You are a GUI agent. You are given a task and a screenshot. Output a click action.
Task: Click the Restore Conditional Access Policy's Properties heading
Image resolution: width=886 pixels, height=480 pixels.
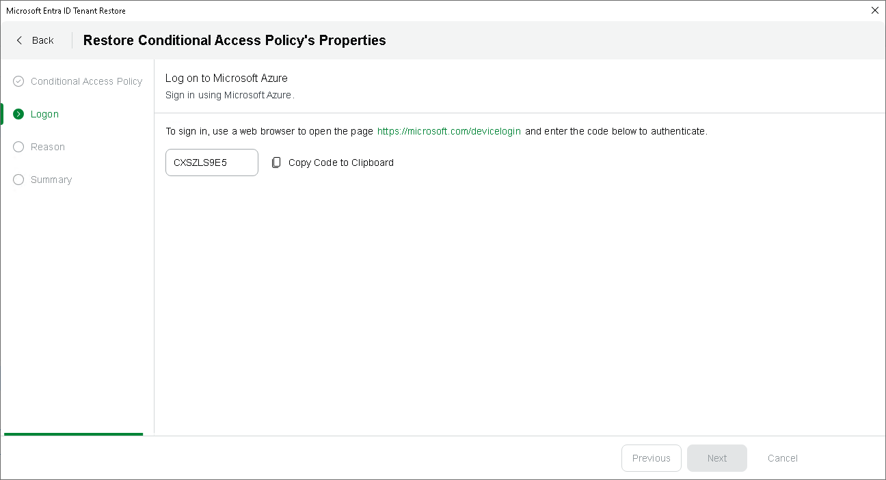click(x=234, y=40)
